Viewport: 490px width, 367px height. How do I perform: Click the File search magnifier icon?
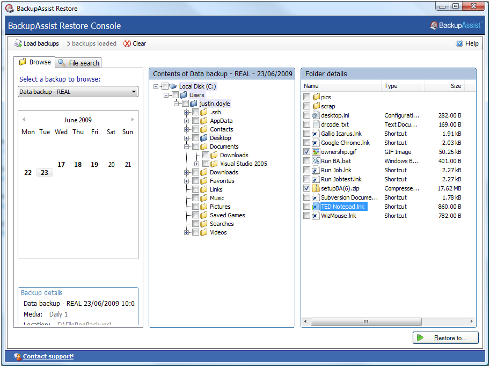(62, 63)
